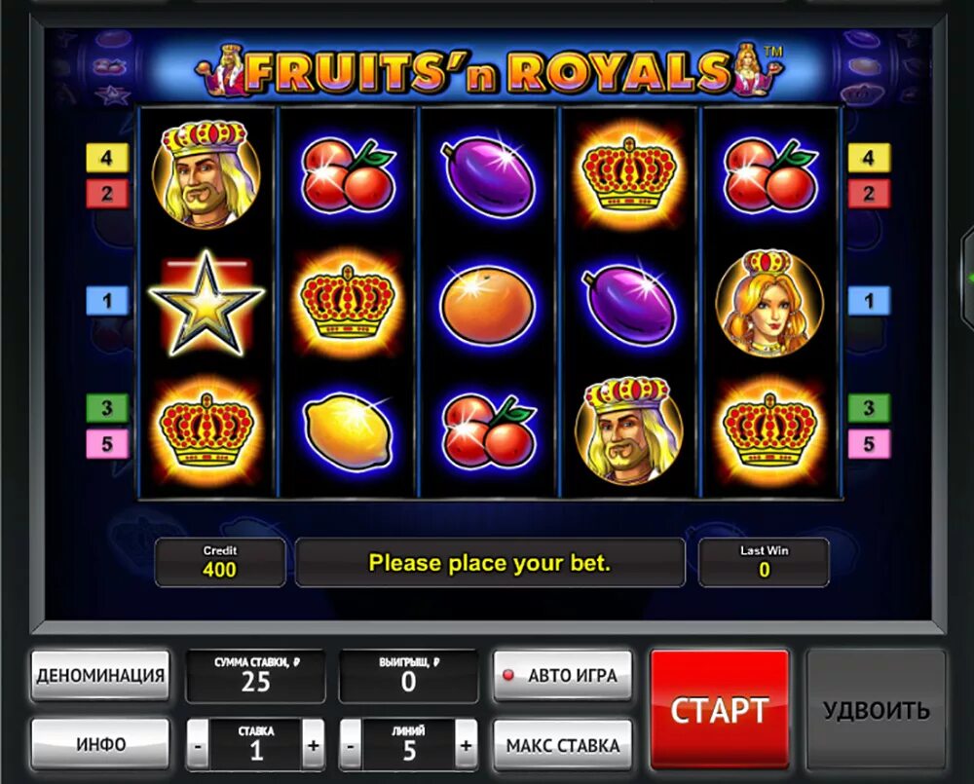Select payline 4 yellow marker on right
Image resolution: width=974 pixels, height=784 pixels.
[x=869, y=157]
